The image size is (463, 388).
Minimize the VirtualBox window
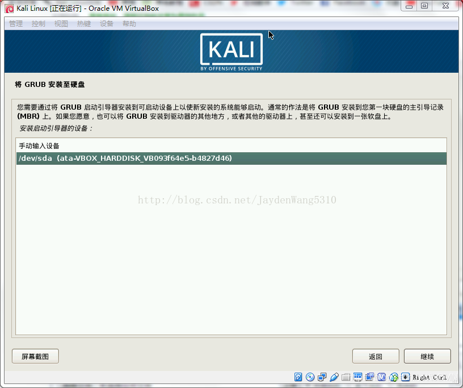409,6
